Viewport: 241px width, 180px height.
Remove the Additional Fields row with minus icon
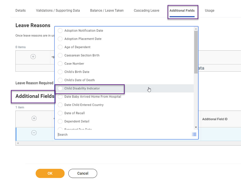[x=34, y=133]
